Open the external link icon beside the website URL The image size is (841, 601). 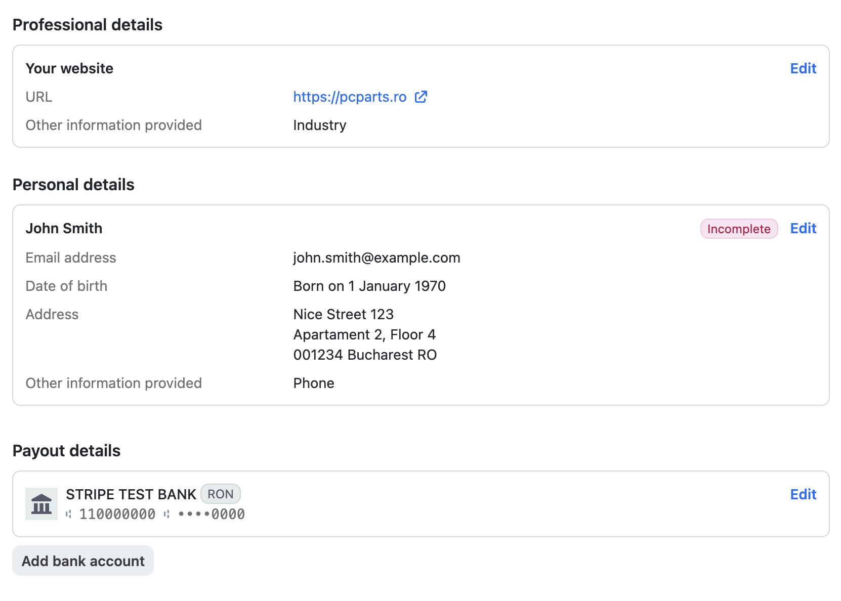420,97
